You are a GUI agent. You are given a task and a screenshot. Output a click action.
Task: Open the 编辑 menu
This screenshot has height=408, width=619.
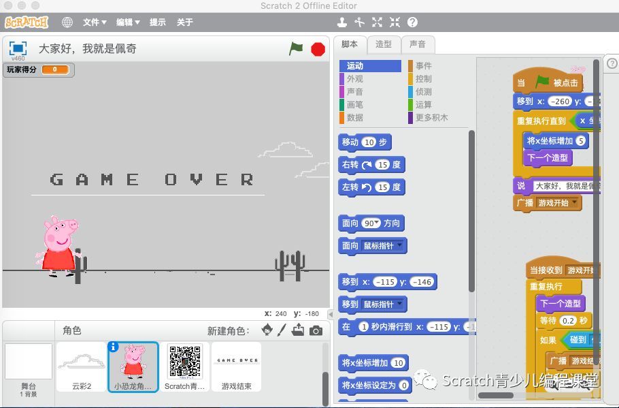[x=128, y=22]
